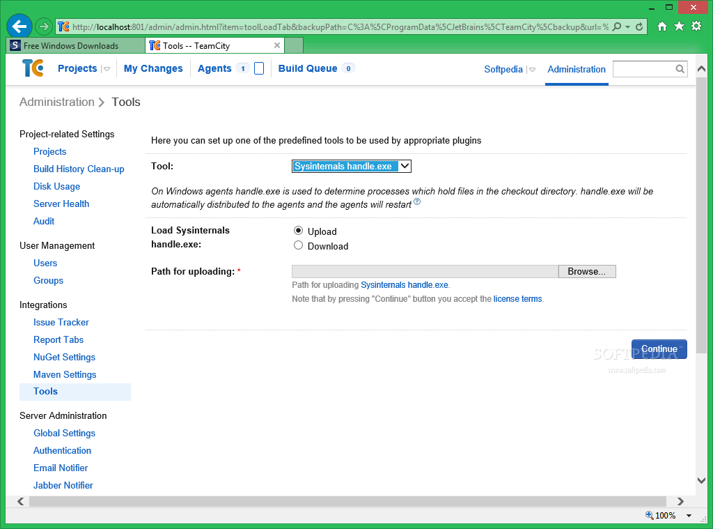Select Tools in the sidebar
This screenshot has height=529, width=713.
pyautogui.click(x=75, y=392)
